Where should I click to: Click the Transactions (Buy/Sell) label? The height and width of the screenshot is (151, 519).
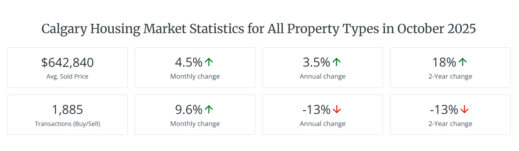tap(67, 124)
